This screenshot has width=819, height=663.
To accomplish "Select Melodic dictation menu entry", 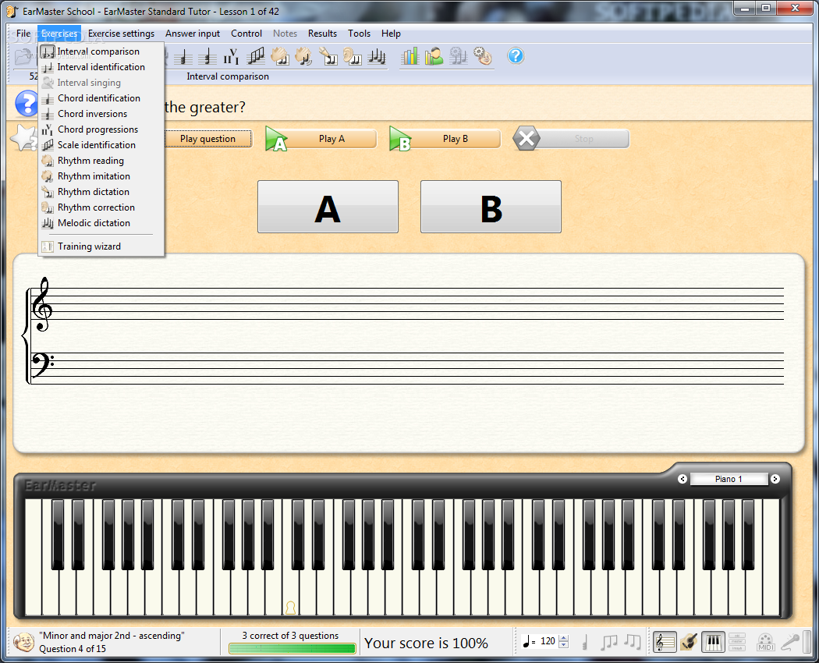I will point(101,223).
